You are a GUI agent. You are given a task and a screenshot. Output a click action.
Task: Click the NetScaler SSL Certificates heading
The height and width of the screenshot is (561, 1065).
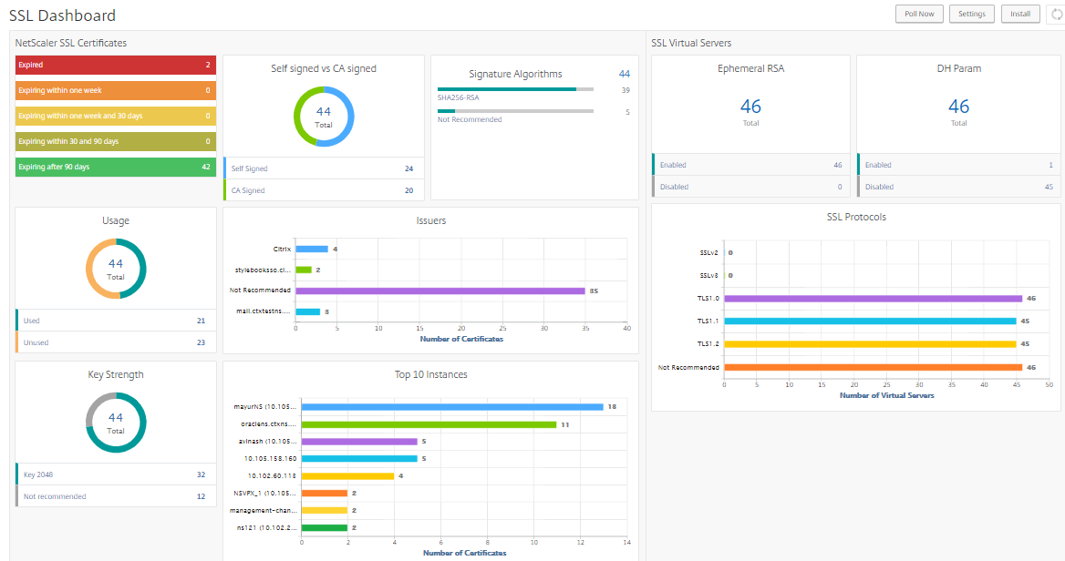pyautogui.click(x=70, y=43)
